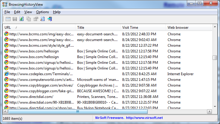Open Properties toolbar icon

coord(36,19)
